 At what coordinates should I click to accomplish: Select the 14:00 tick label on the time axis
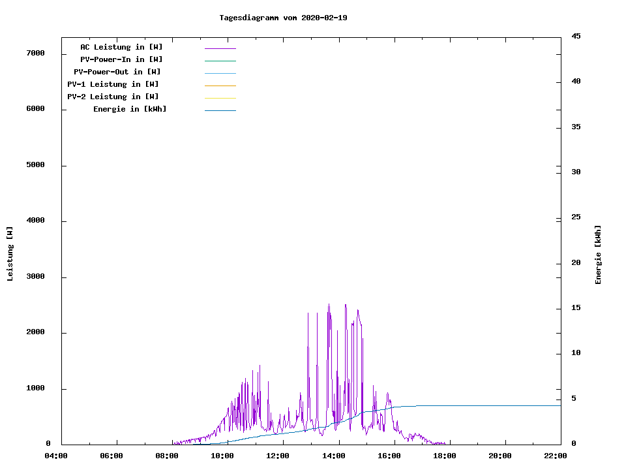tap(333, 456)
